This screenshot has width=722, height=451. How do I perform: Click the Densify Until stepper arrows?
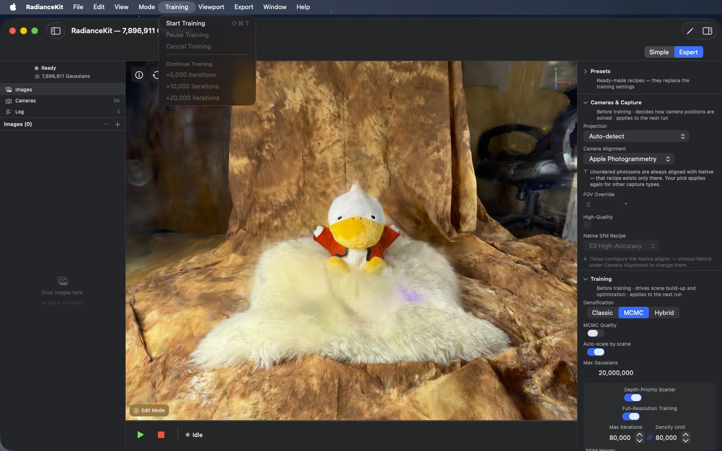coord(685,438)
